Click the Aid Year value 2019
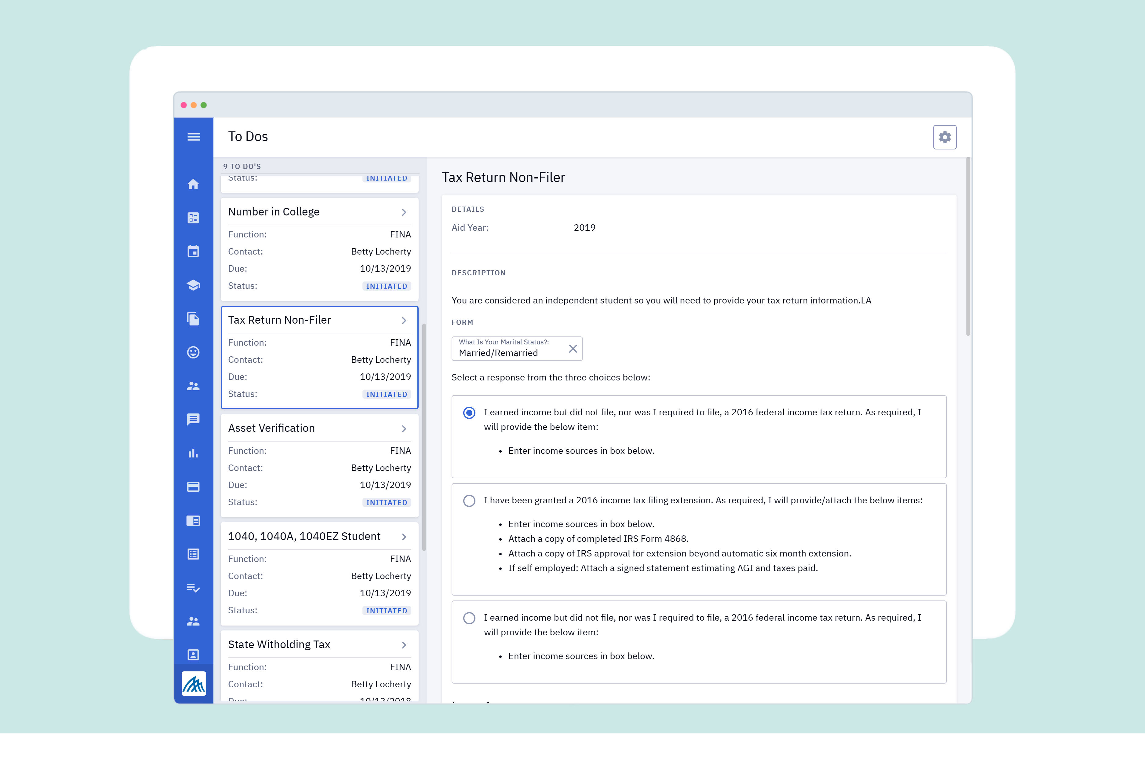 [584, 228]
